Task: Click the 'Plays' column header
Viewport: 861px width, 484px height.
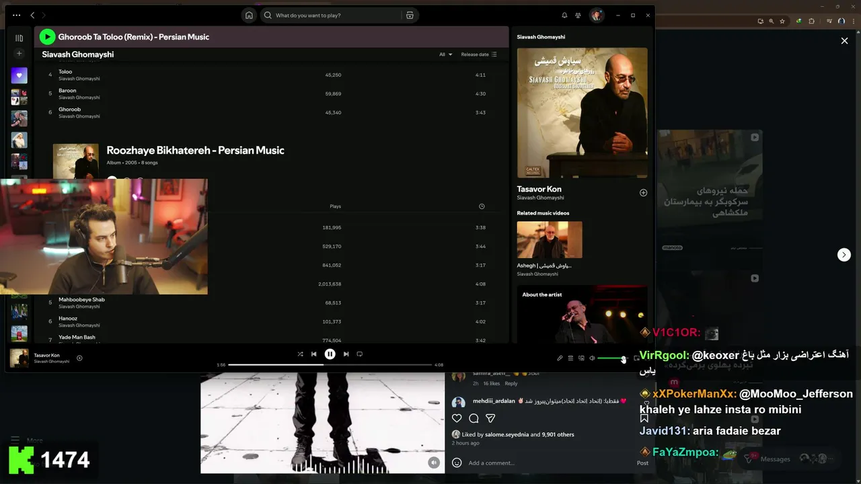Action: pos(335,206)
